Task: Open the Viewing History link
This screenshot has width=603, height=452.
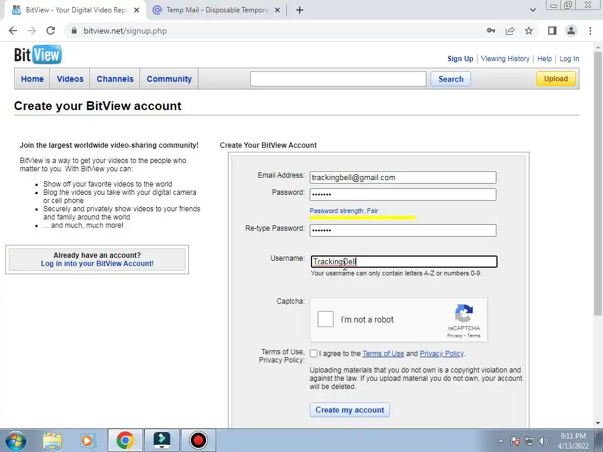Action: click(505, 59)
